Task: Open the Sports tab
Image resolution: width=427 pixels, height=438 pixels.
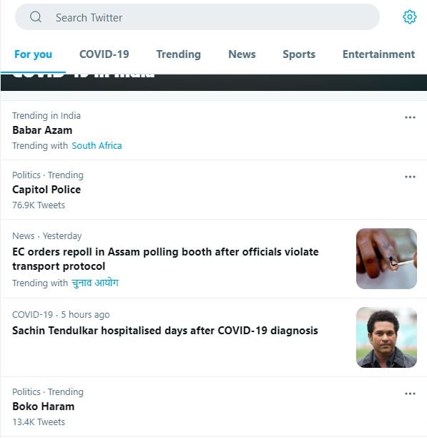Action: (299, 54)
